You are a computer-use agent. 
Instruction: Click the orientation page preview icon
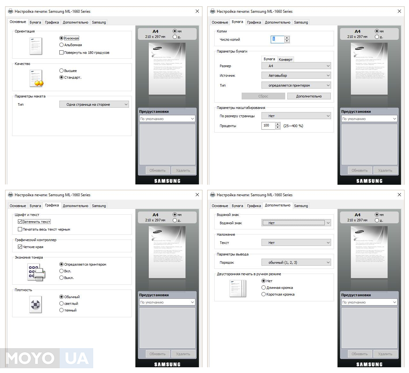36,46
